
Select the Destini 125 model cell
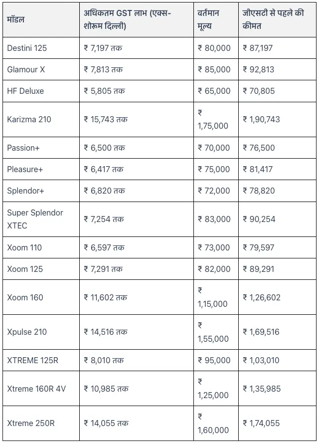pyautogui.click(x=27, y=48)
